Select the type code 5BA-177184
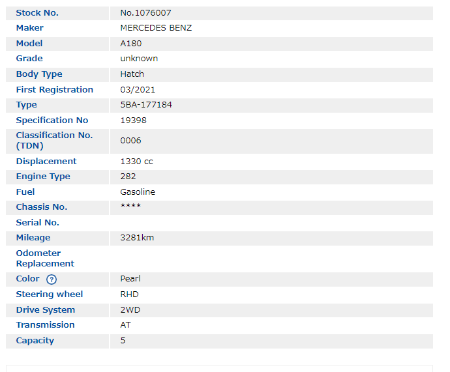Screen dimensions: 450x372 (146, 105)
